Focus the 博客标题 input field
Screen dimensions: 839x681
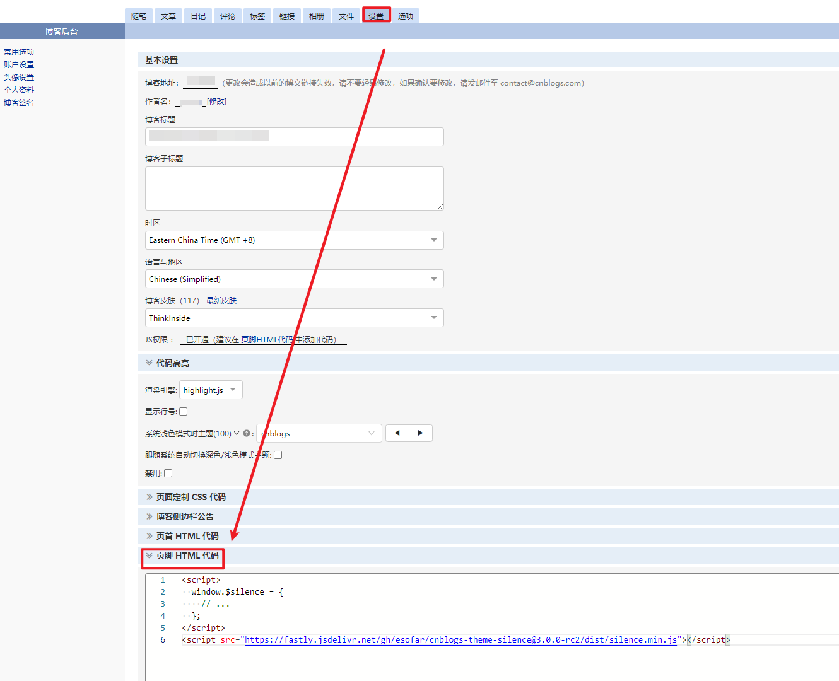(295, 137)
